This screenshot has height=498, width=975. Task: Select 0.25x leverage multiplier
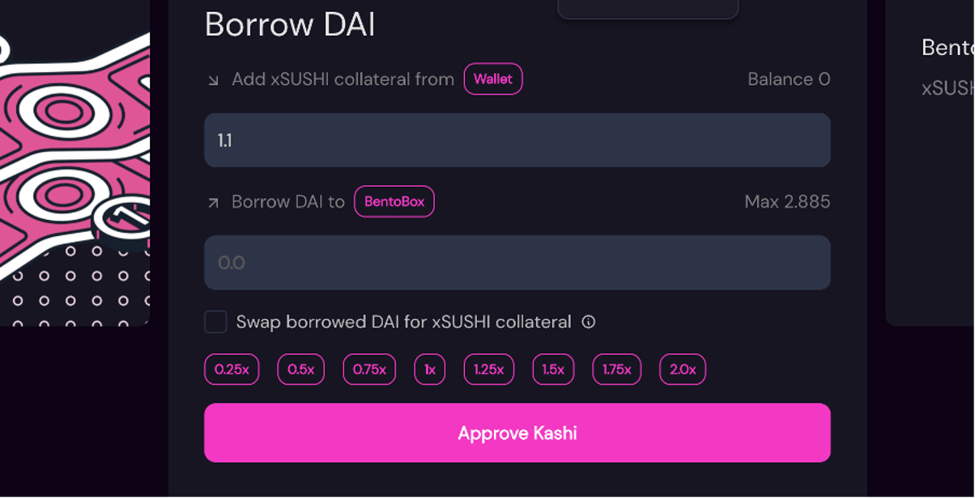(x=232, y=369)
